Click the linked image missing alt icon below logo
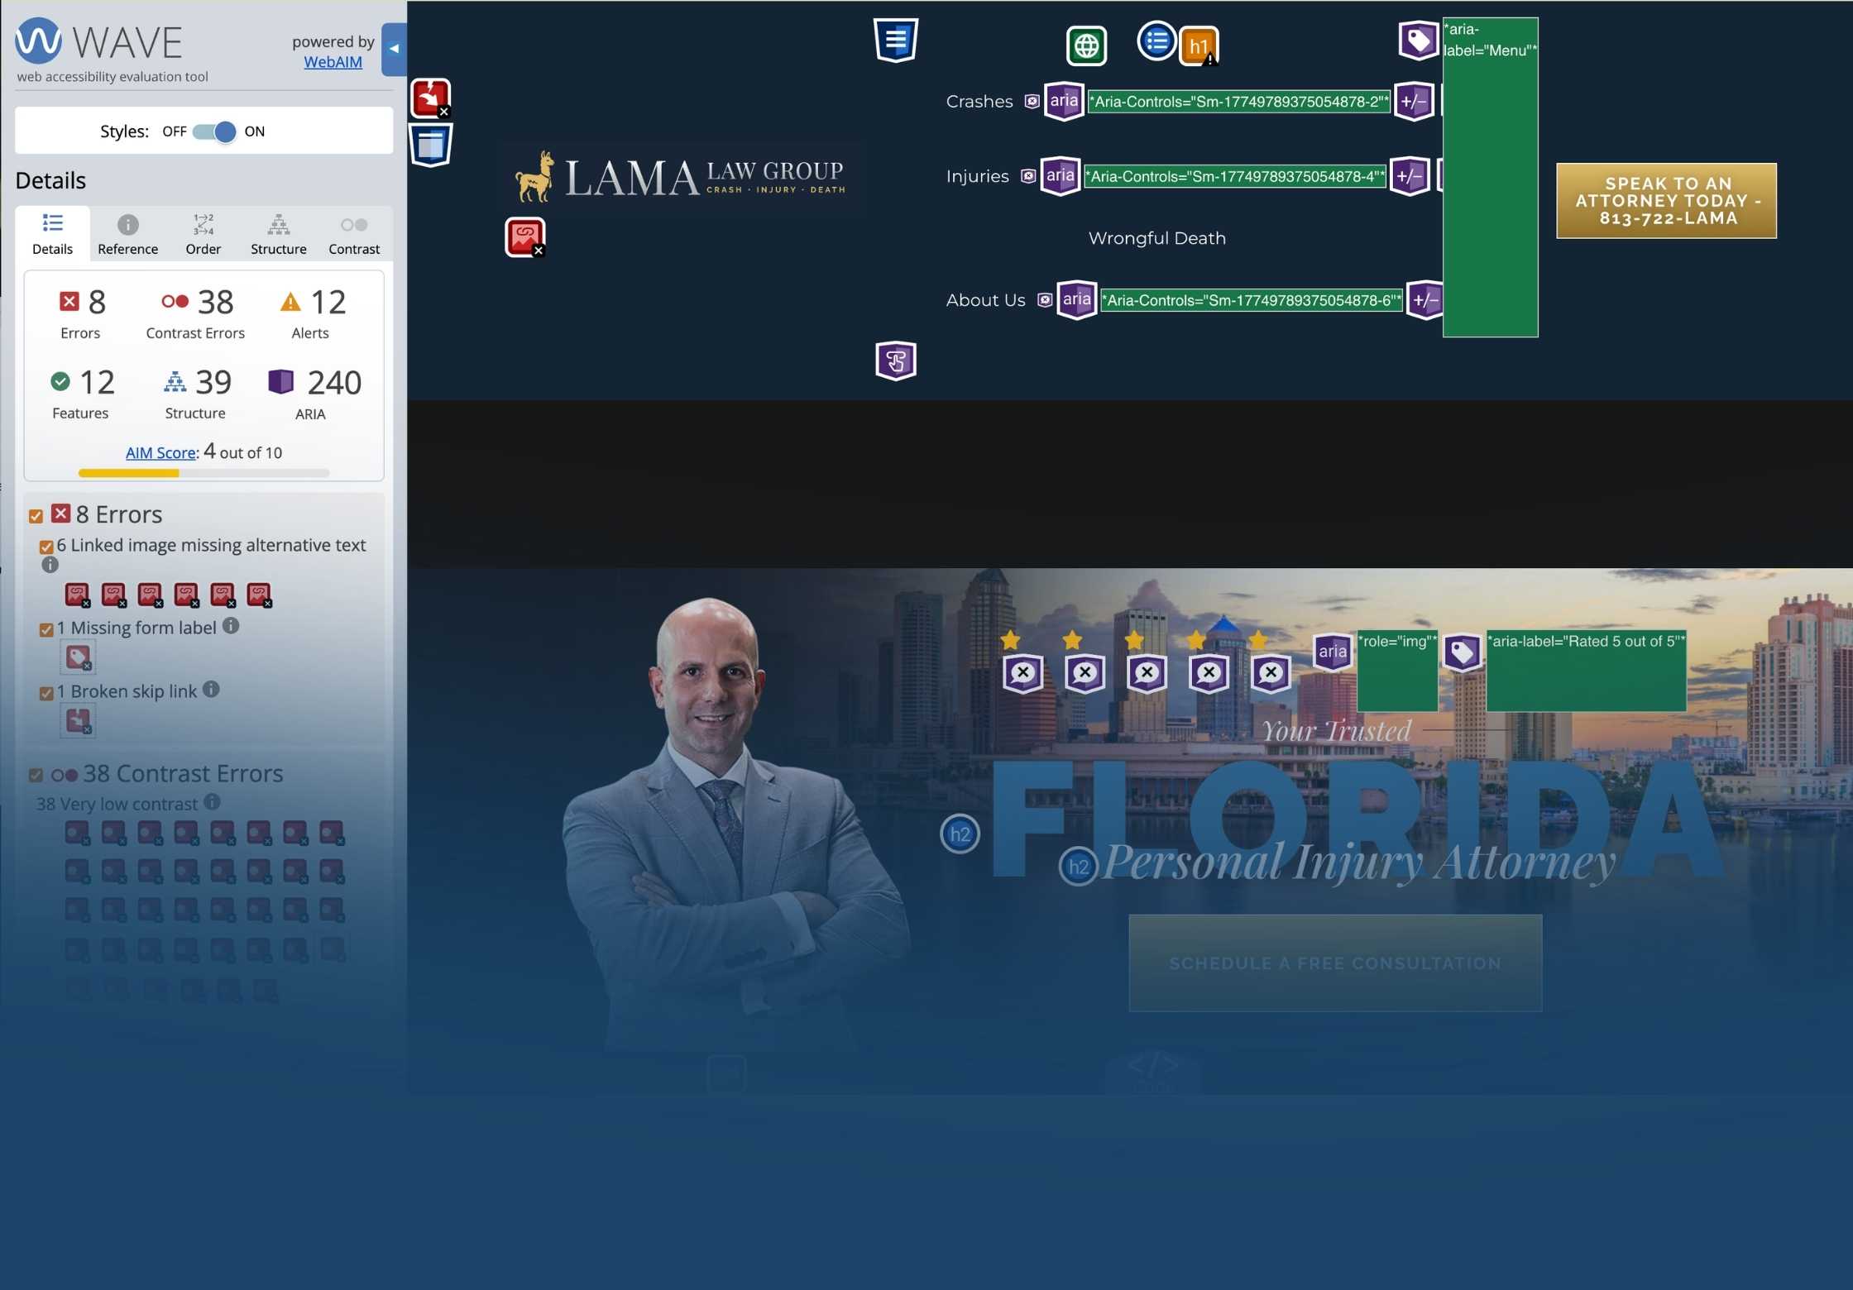1853x1290 pixels. 525,237
